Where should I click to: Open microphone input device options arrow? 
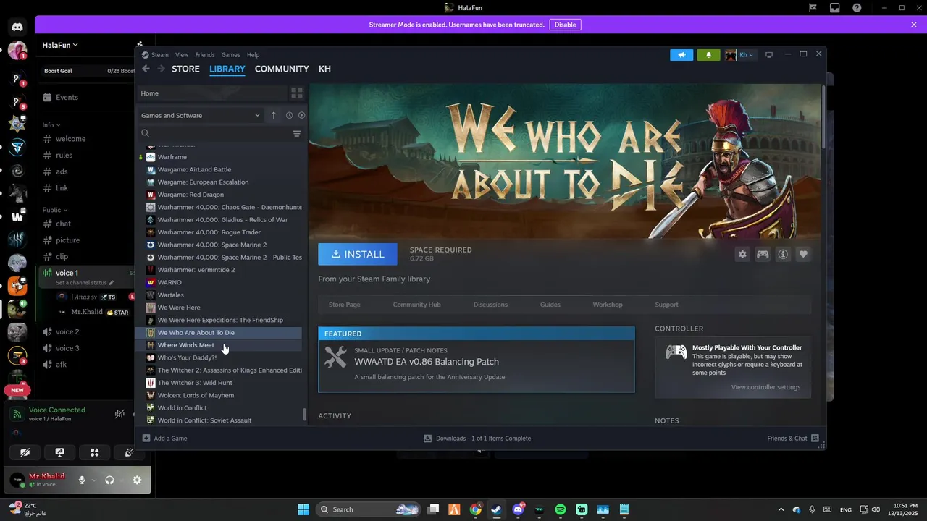point(93,480)
